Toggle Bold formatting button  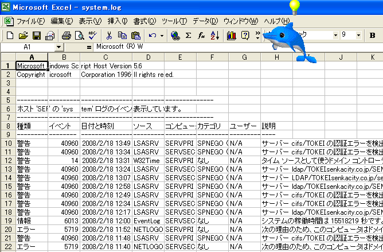coord(372,36)
